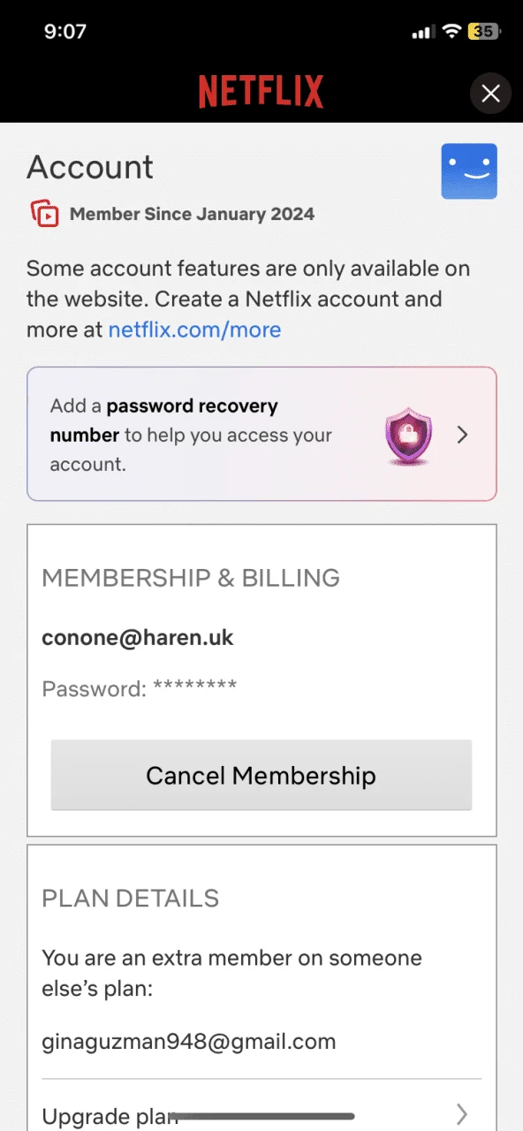This screenshot has height=1131, width=523.
Task: Select ginaguzman948@gmail.com plan owner email
Action: coord(189,1042)
